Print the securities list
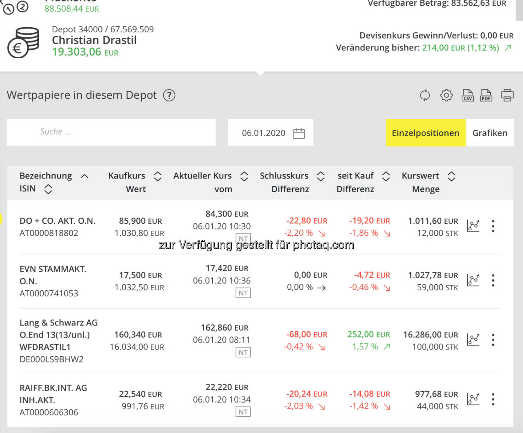Image resolution: width=523 pixels, height=433 pixels. tap(507, 96)
